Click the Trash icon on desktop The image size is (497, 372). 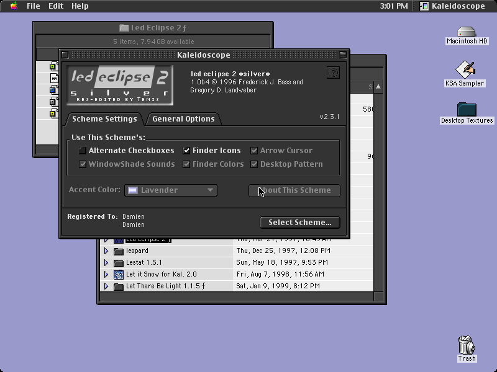(x=467, y=345)
